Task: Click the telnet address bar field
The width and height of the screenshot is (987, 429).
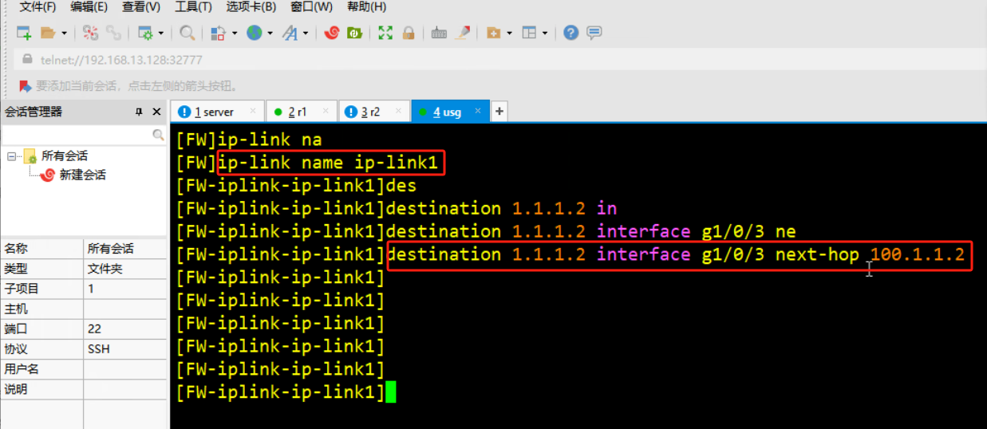Action: [499, 60]
